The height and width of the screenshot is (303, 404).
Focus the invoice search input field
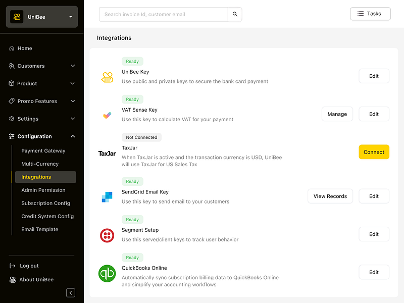pos(164,15)
